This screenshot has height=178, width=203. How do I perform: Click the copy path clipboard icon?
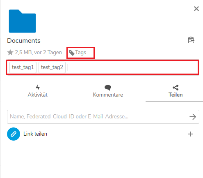[191, 40]
